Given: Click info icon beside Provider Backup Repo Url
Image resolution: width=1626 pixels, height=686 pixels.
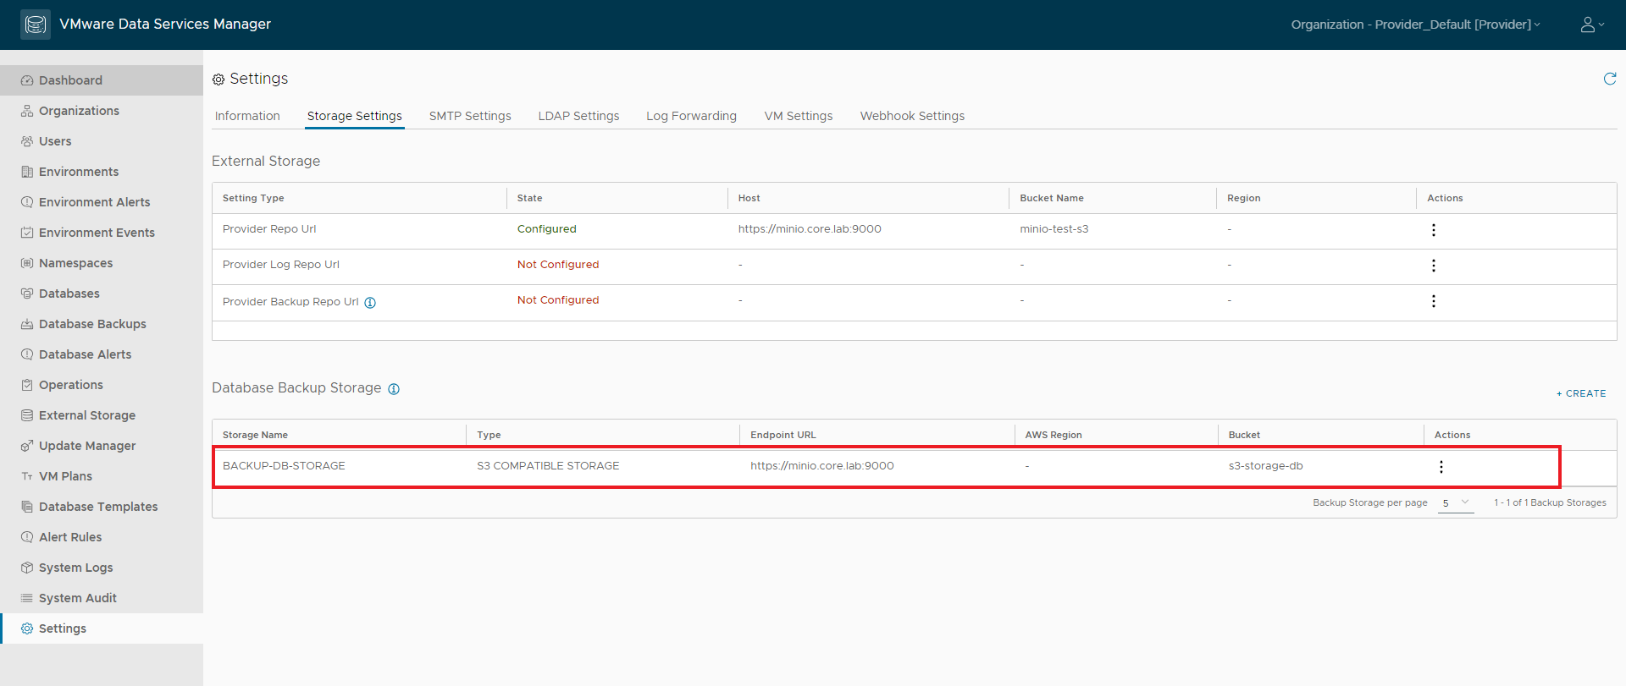Looking at the screenshot, I should pos(370,303).
